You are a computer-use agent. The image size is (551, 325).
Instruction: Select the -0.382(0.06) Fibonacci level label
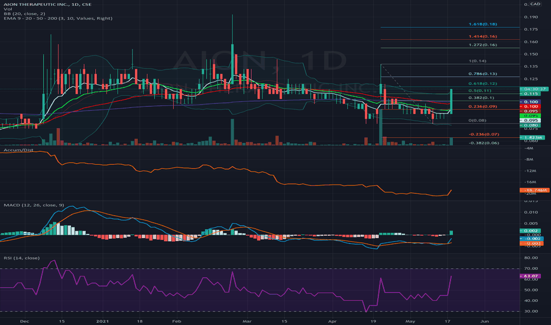(484, 143)
